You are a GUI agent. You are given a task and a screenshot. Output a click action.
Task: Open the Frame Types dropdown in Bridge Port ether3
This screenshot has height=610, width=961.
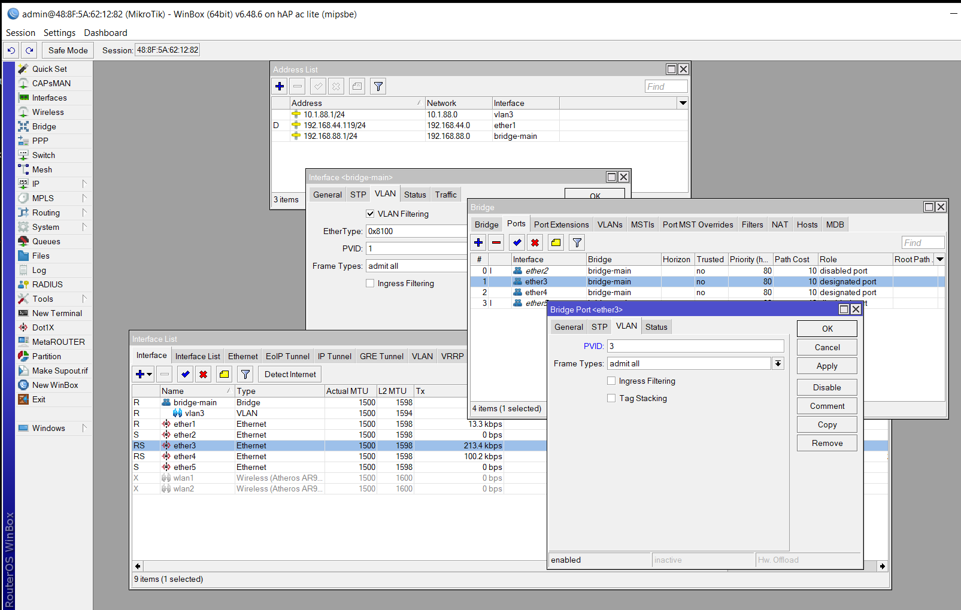(x=778, y=363)
